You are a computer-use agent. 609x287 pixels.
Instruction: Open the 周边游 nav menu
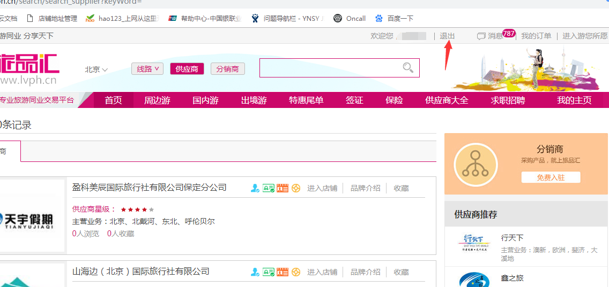pos(157,100)
